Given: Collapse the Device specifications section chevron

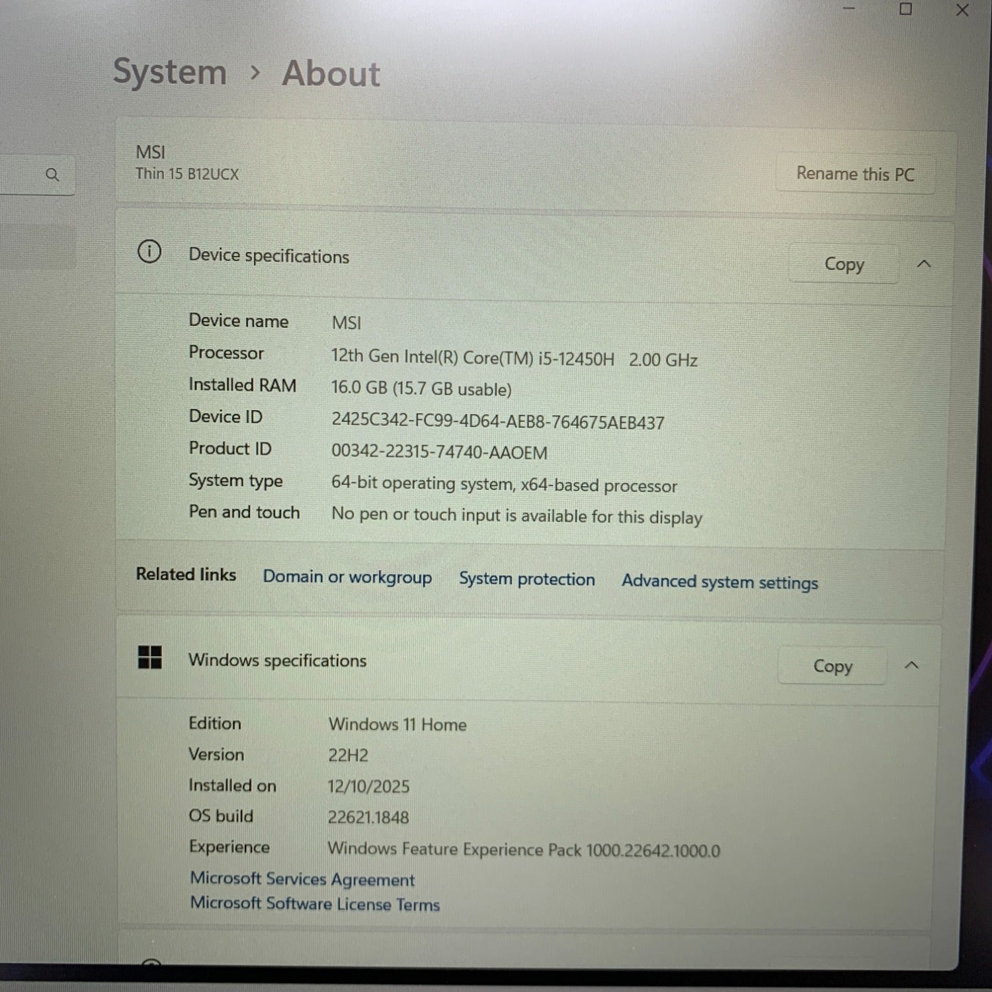Looking at the screenshot, I should coord(924,264).
